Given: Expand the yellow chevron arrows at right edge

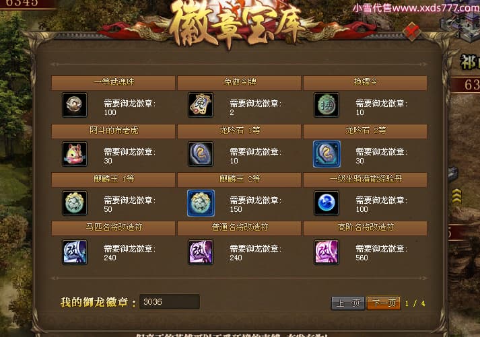Looking at the screenshot, I should click(456, 196).
